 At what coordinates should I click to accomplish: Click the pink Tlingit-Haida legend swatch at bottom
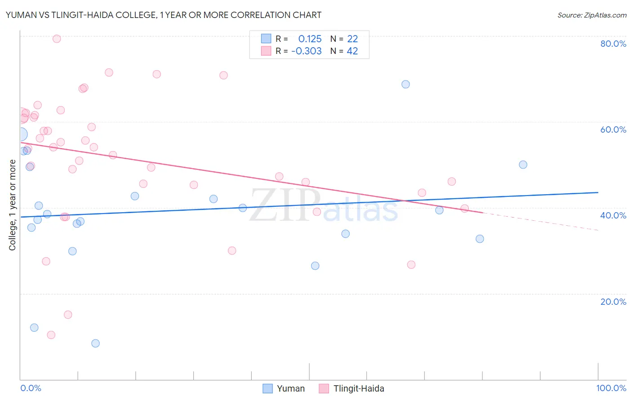(x=324, y=388)
